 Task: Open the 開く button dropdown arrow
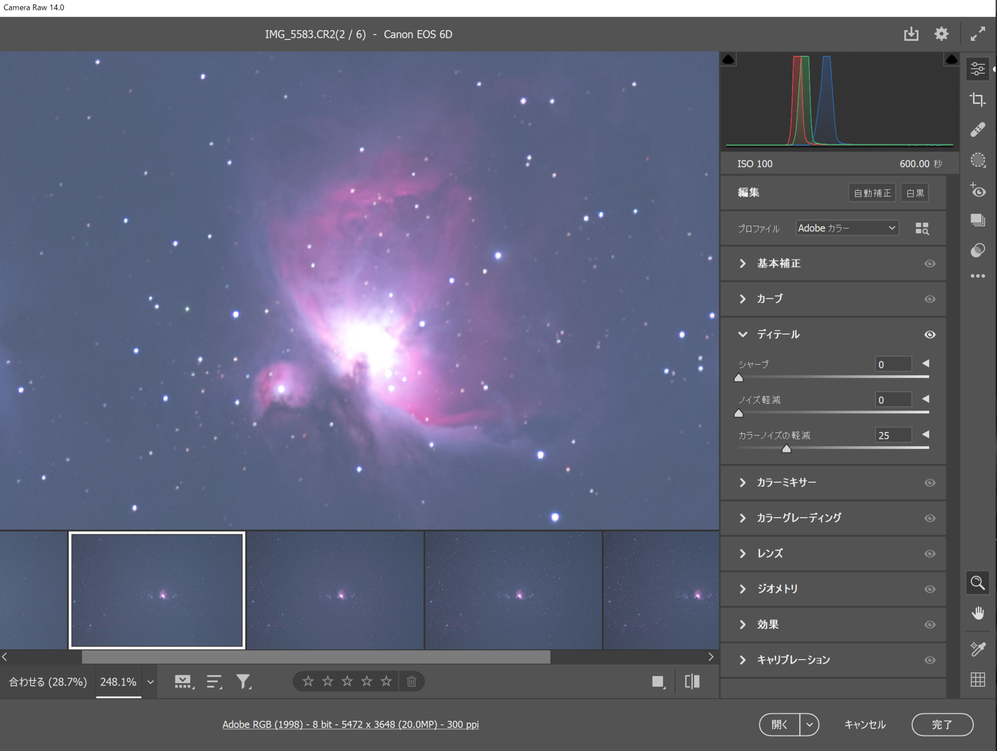(809, 725)
